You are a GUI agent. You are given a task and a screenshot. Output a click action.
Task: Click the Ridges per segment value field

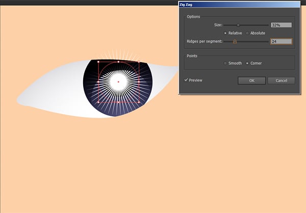[281, 41]
